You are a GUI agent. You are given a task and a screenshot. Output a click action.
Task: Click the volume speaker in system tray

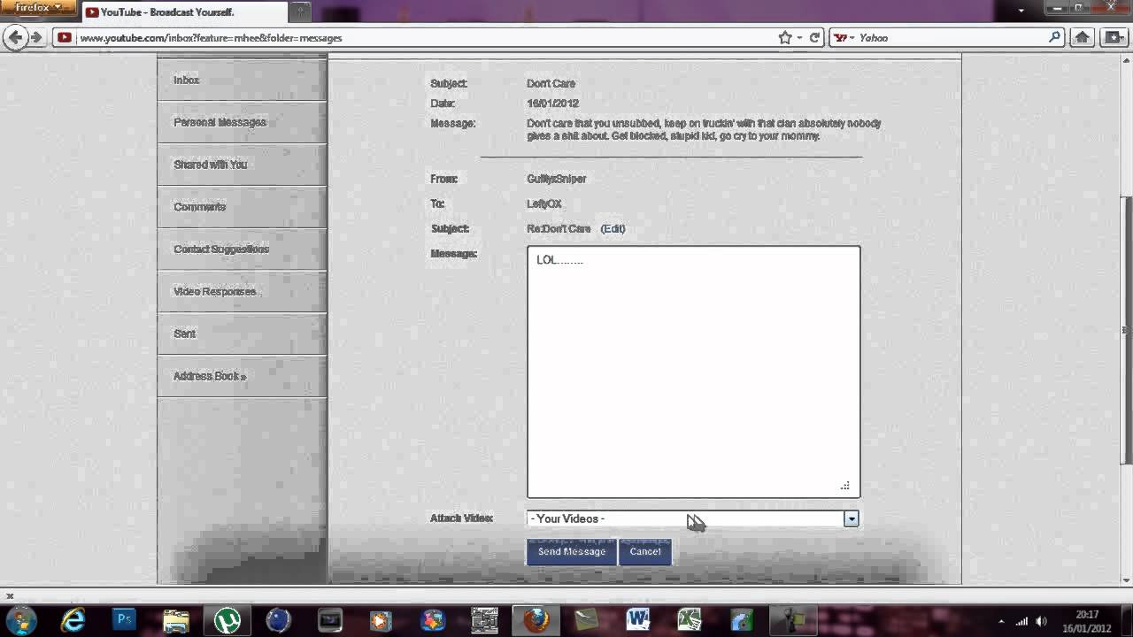[1041, 621]
